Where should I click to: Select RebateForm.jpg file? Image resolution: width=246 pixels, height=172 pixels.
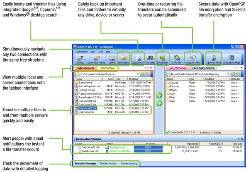pyautogui.click(x=85, y=90)
